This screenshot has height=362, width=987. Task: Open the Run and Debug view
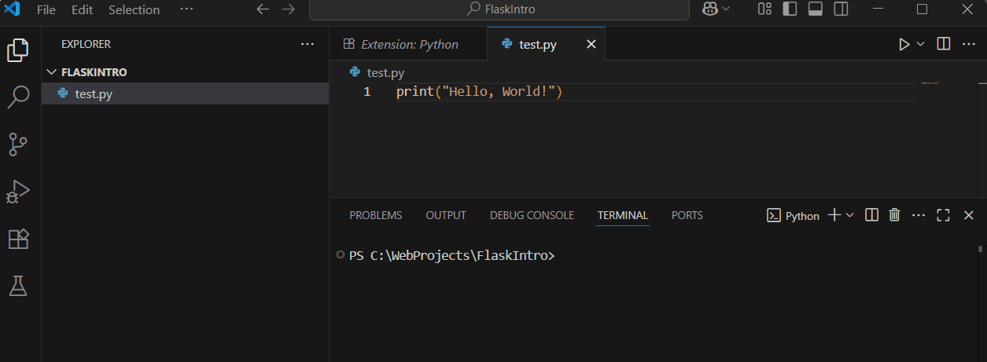(18, 192)
